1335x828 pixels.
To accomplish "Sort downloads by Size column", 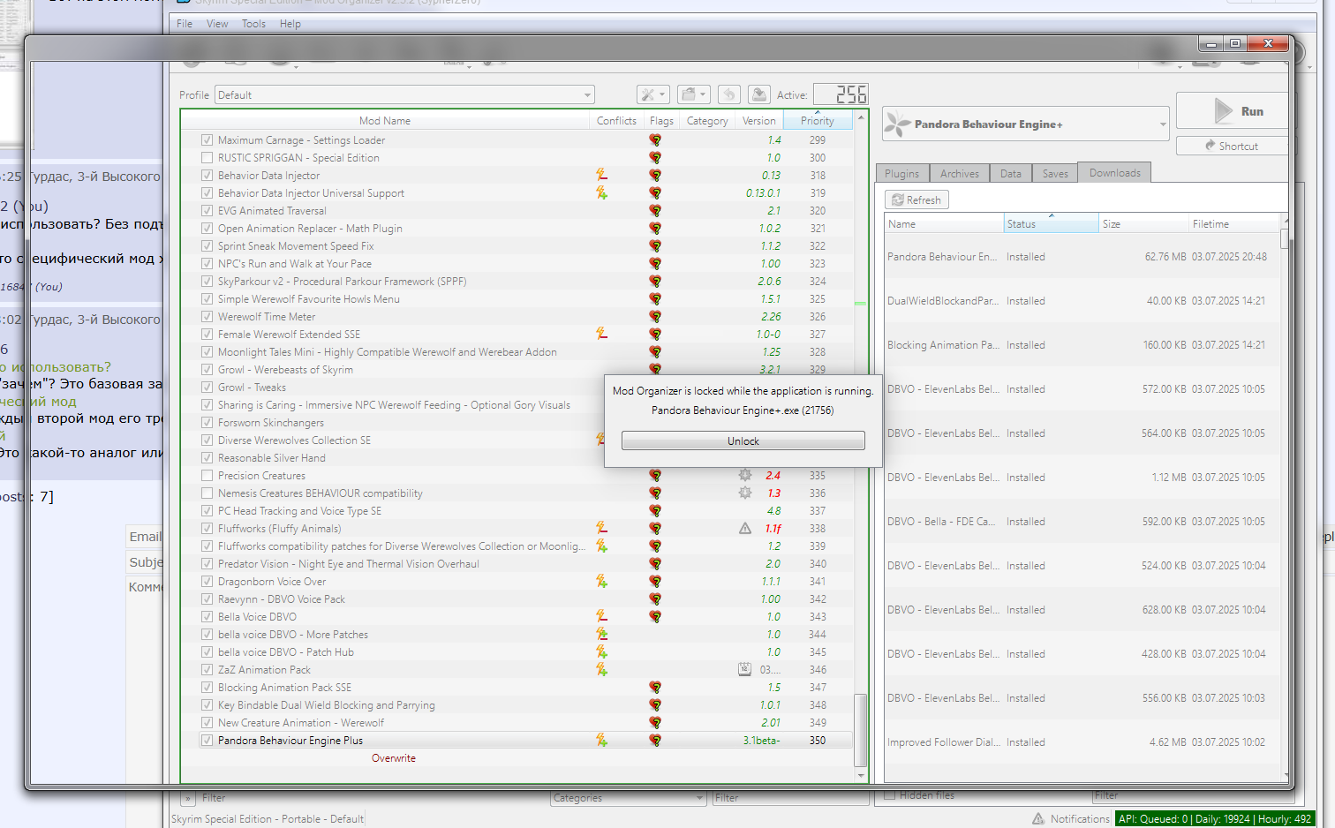I will (x=1143, y=223).
